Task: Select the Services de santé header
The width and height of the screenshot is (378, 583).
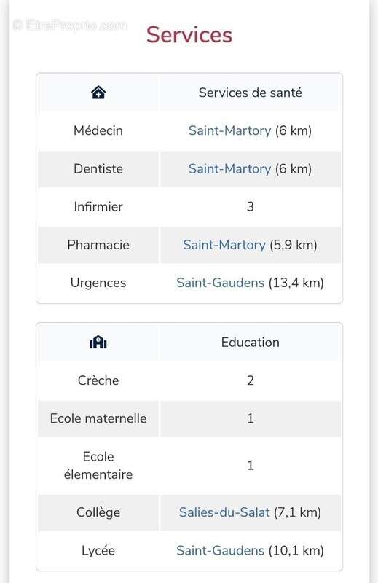Action: [x=250, y=93]
